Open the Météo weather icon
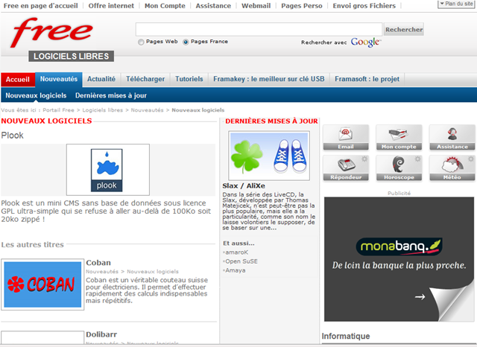This screenshot has height=347, width=477. pyautogui.click(x=452, y=168)
